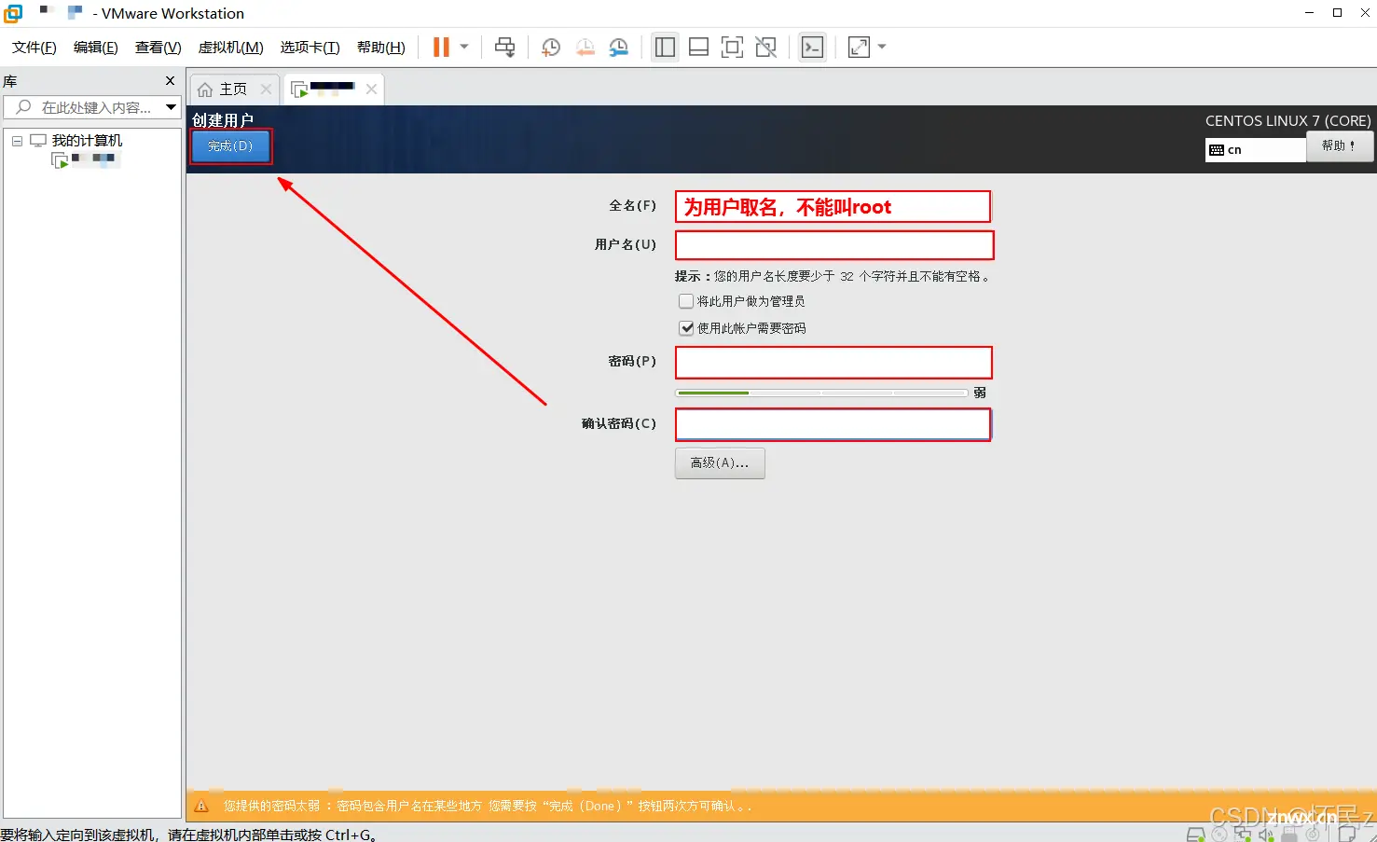Enter full screen mode icon
Image resolution: width=1377 pixels, height=842 pixels.
coord(732,47)
